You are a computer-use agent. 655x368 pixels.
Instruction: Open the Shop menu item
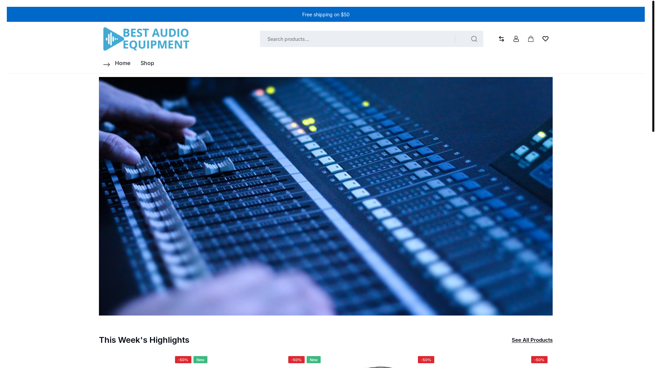coord(147,63)
